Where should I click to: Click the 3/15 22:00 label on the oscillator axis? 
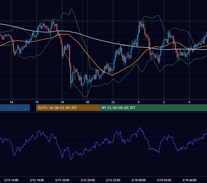click(x=113, y=180)
